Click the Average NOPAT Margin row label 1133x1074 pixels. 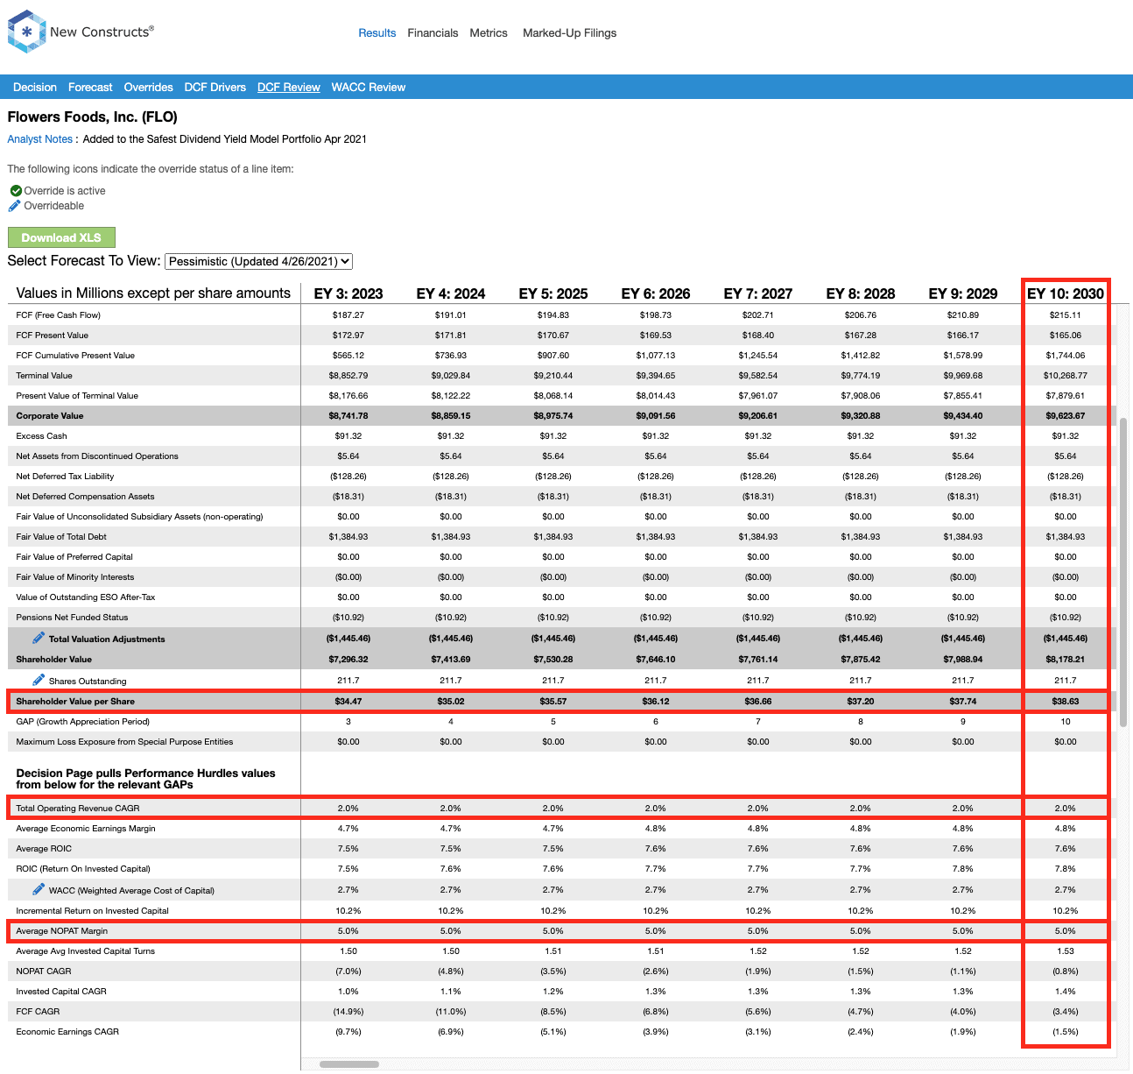[x=62, y=931]
